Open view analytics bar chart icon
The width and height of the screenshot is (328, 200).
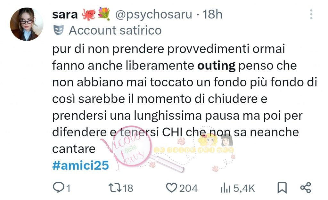click(x=225, y=188)
